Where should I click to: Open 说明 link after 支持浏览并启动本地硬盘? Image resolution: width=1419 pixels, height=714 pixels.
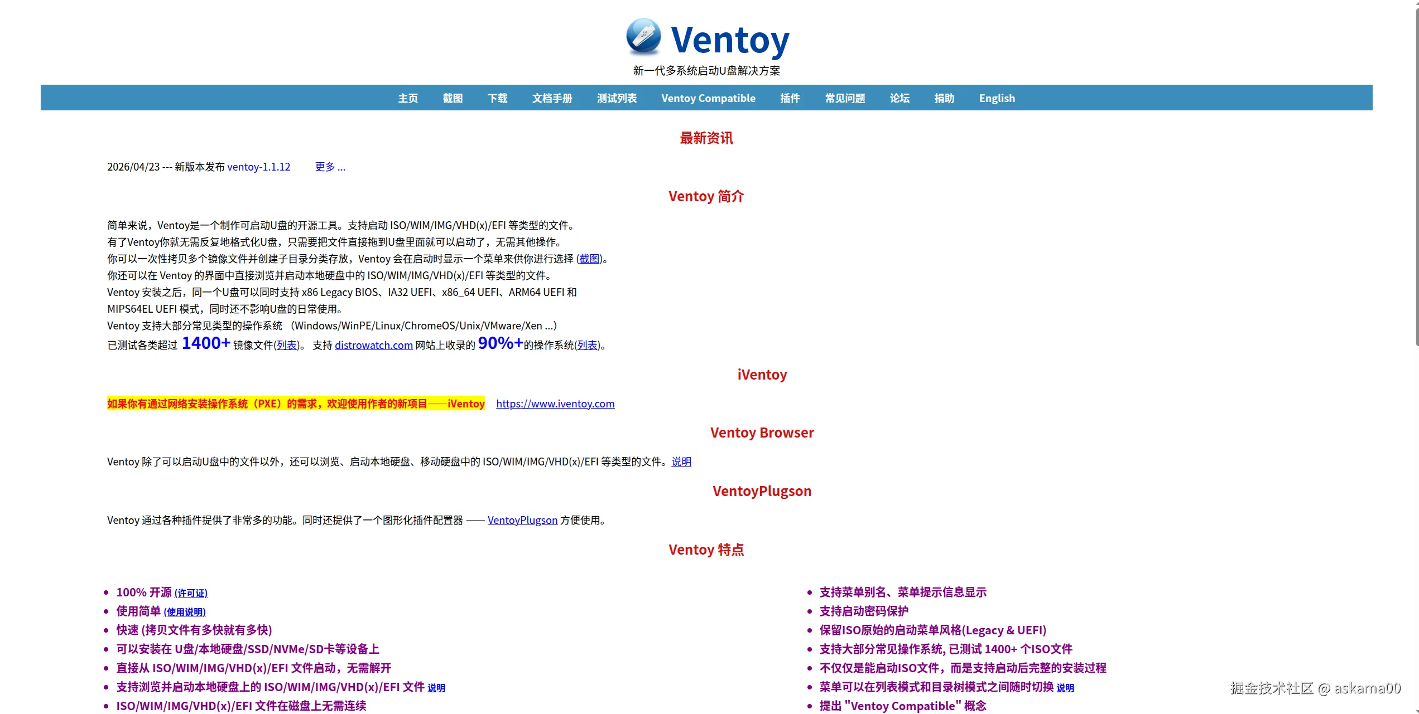point(436,688)
